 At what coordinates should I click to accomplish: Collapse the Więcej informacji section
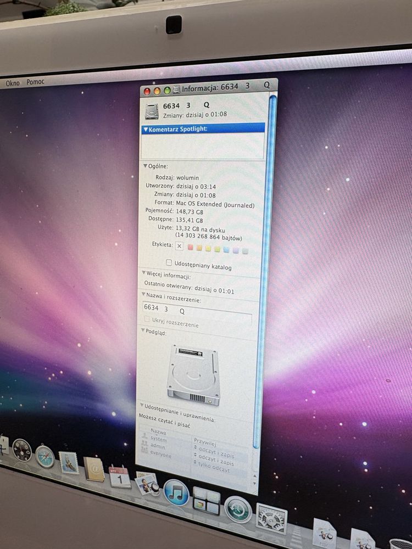tap(143, 272)
